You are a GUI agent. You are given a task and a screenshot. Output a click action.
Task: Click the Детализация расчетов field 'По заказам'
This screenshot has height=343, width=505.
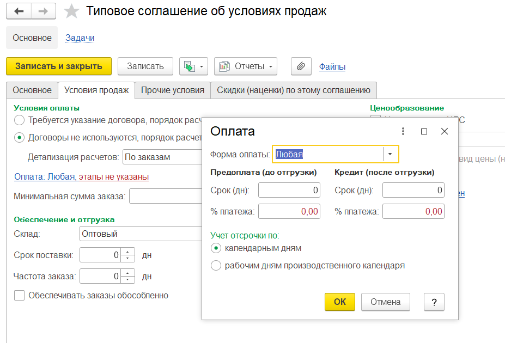(x=162, y=157)
